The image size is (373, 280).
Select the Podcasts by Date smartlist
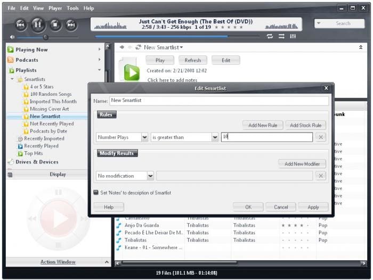48,131
